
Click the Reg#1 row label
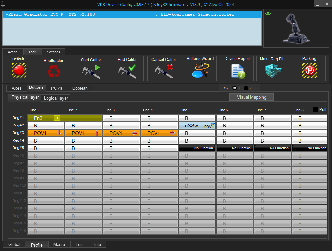click(x=18, y=118)
